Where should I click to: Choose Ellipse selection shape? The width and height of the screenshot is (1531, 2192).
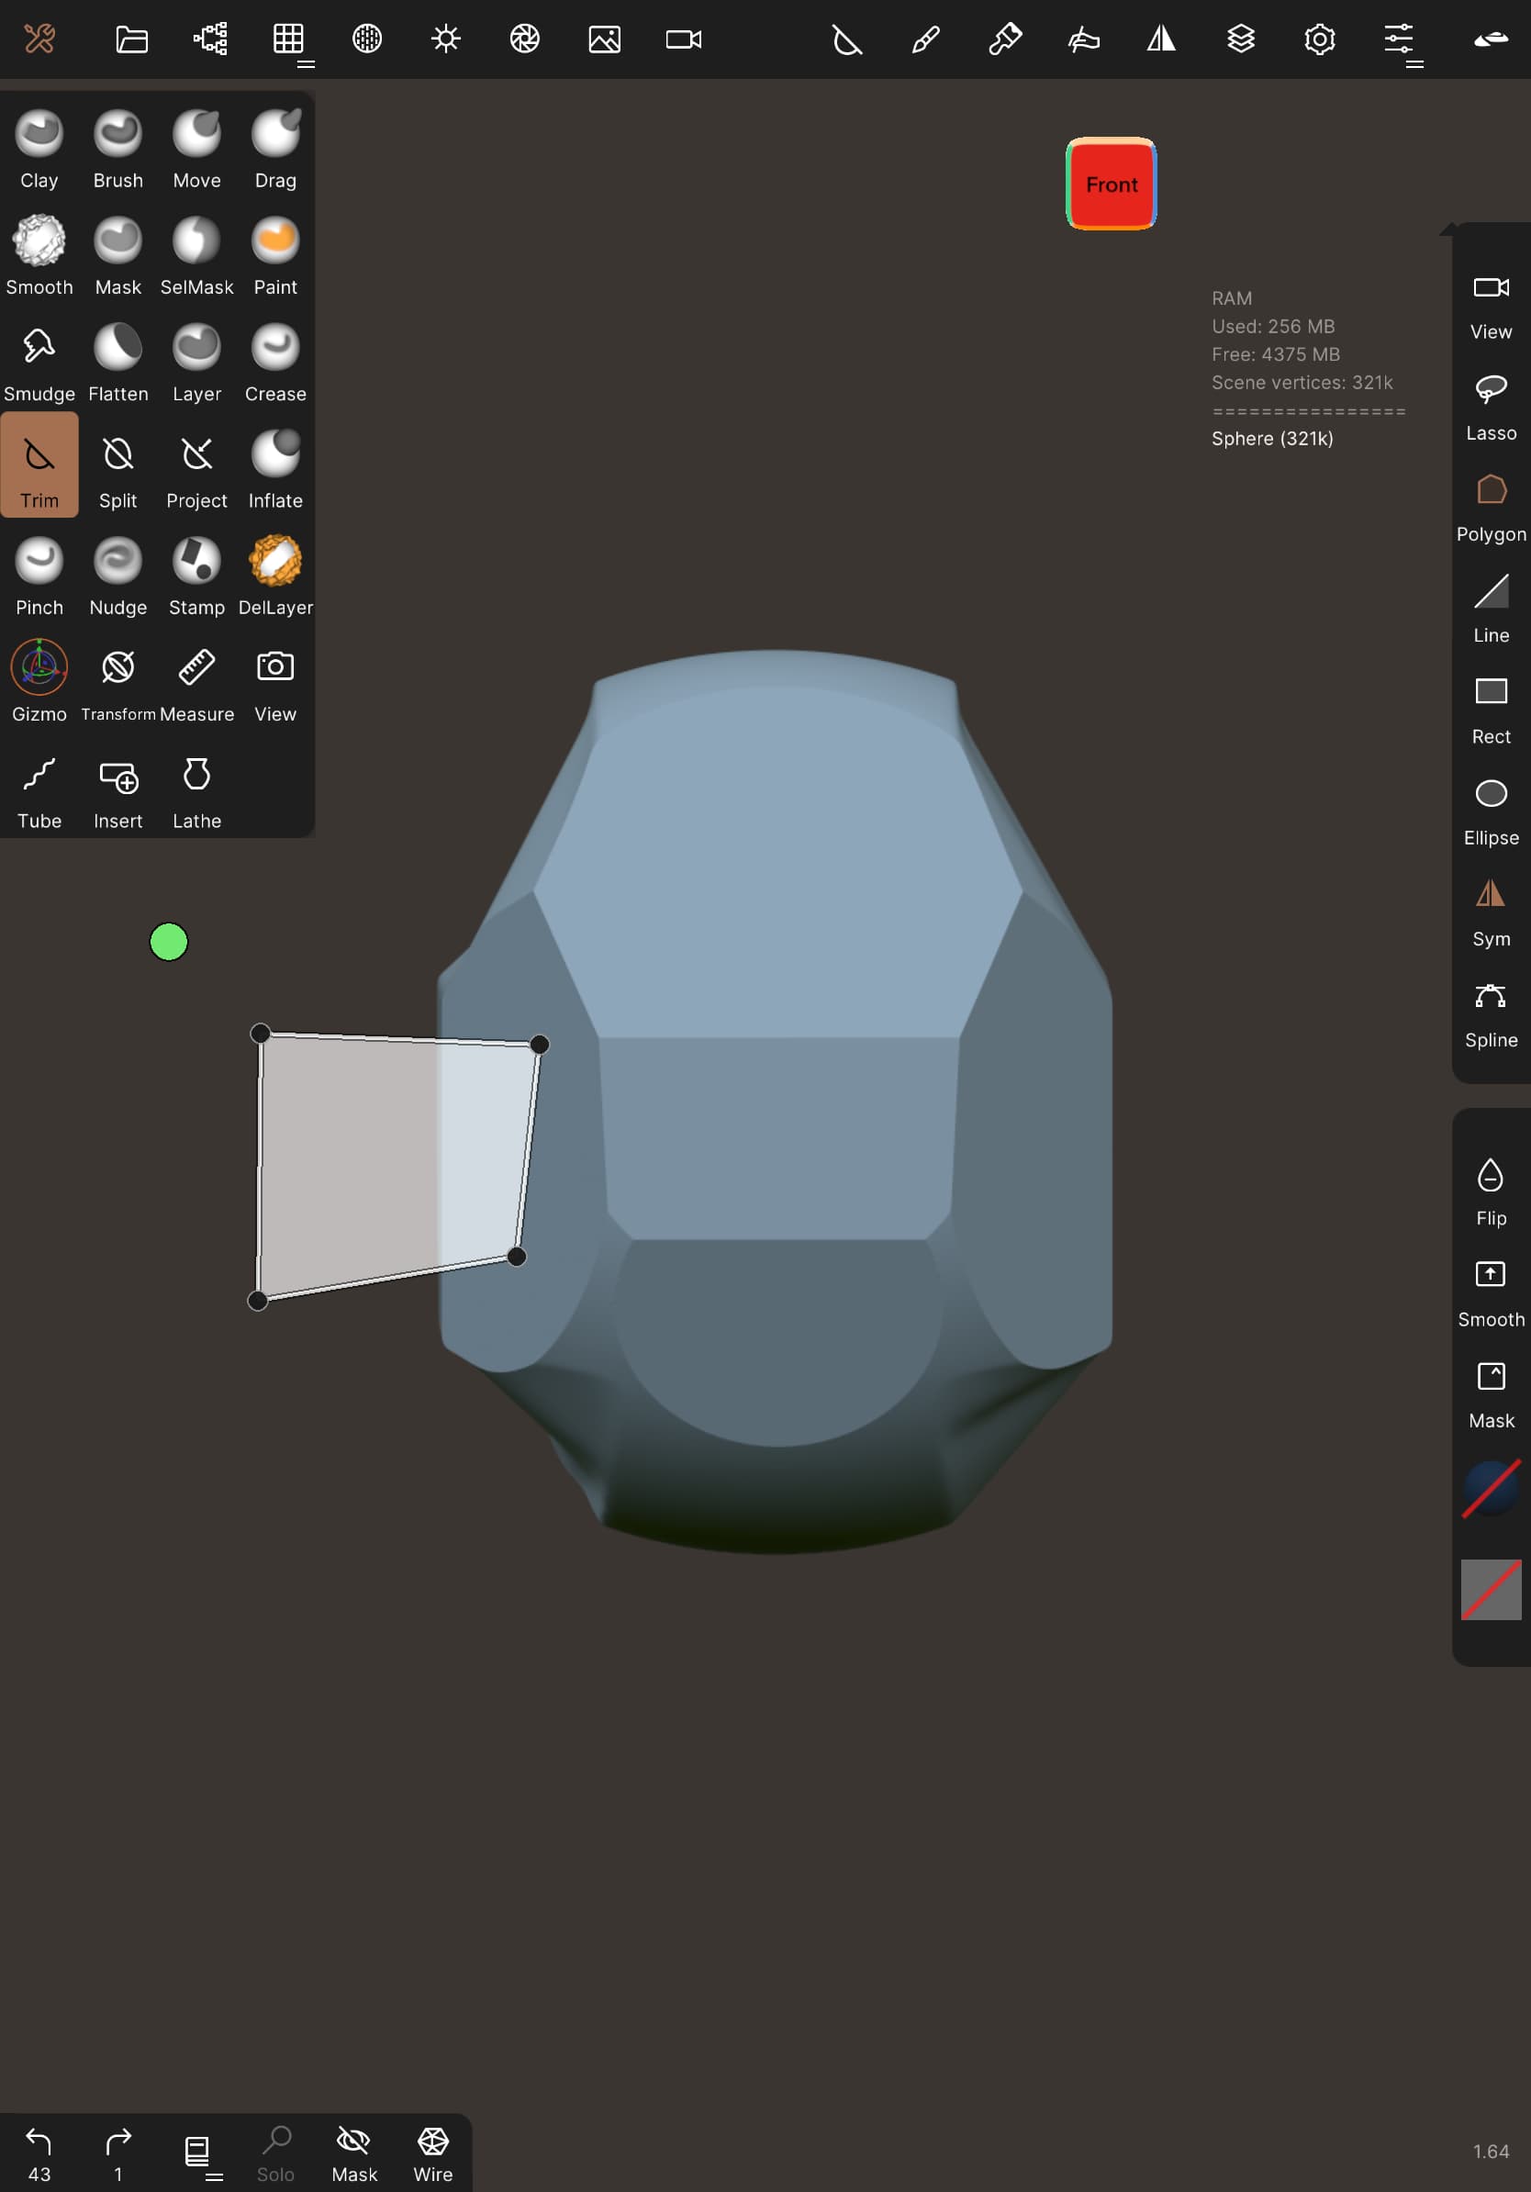[x=1491, y=811]
